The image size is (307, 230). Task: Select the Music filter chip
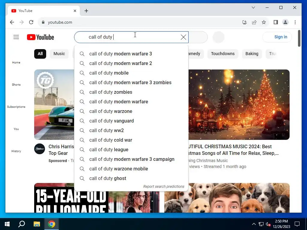(59, 54)
